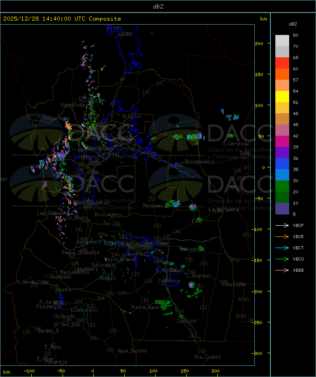This screenshot has height=377, width=316.
Task: Click the 'km' label at top right of map
Action: (x=263, y=19)
